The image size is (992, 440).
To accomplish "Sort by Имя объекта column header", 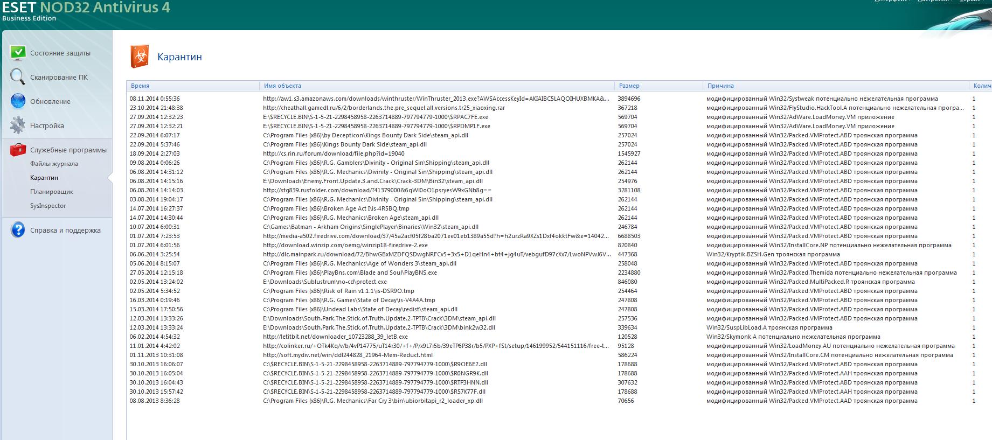I will pyautogui.click(x=437, y=86).
